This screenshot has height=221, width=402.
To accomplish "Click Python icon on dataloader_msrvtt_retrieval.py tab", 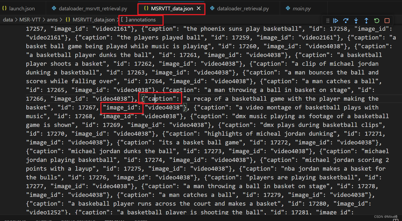I will tap(54, 8).
